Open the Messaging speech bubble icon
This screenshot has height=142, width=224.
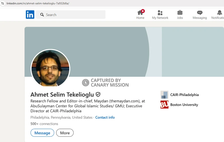click(x=200, y=13)
